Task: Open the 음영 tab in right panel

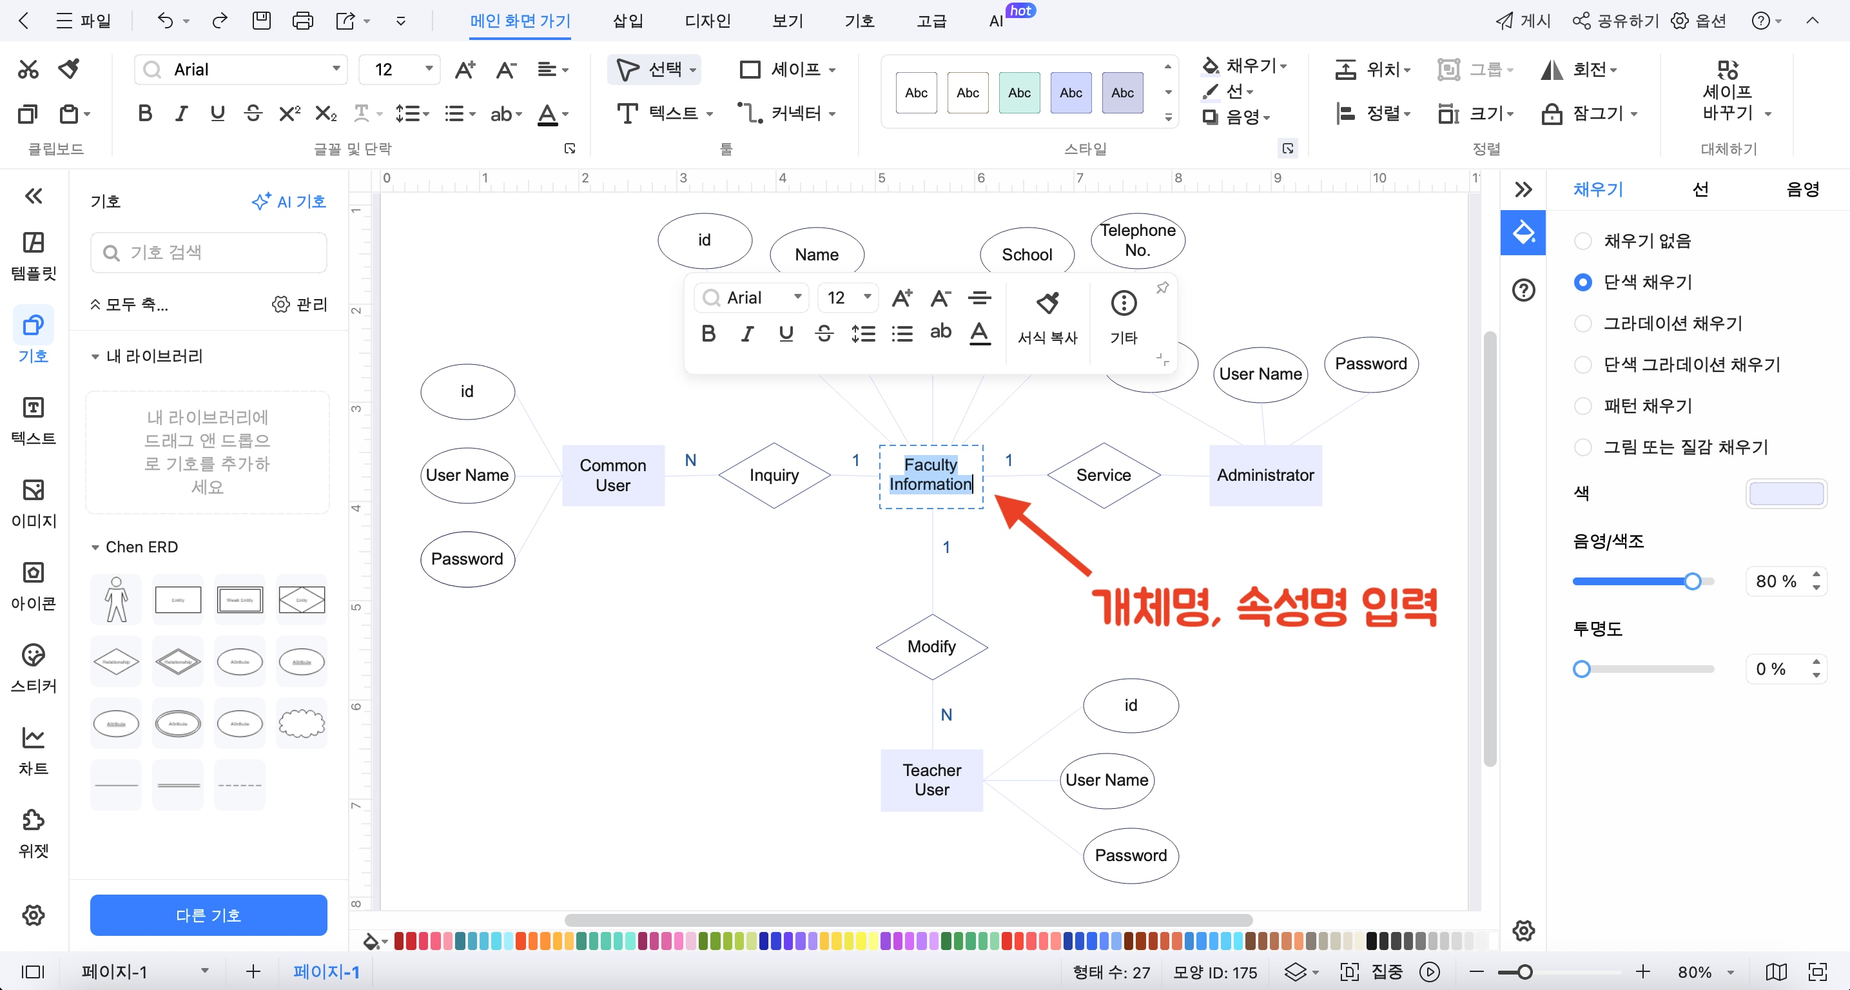Action: click(x=1802, y=189)
